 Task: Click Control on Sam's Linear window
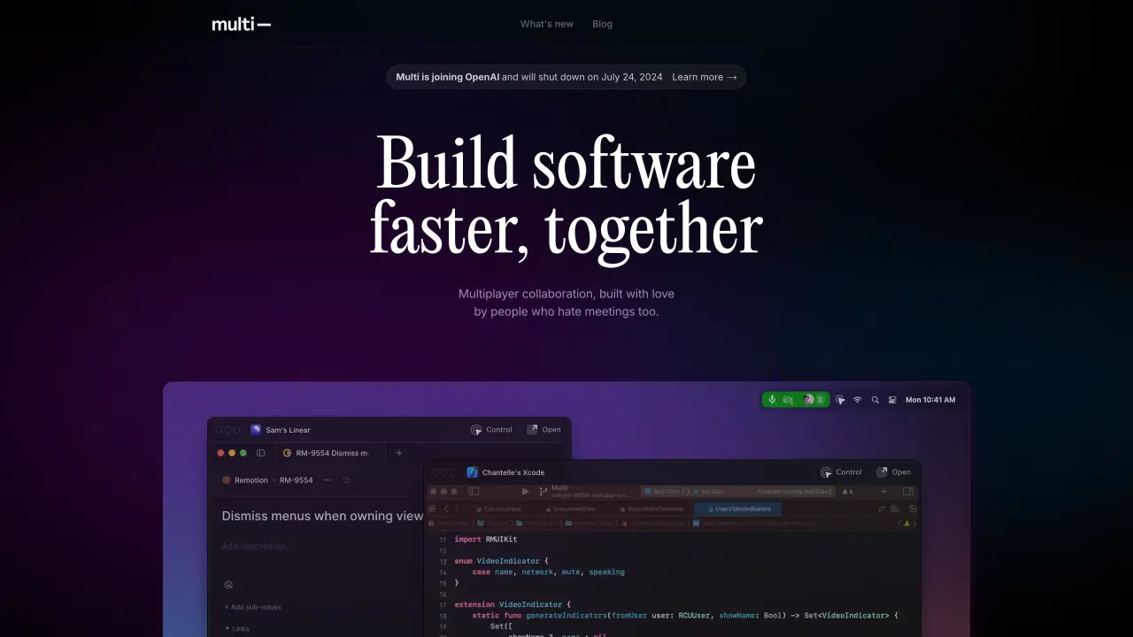click(491, 430)
